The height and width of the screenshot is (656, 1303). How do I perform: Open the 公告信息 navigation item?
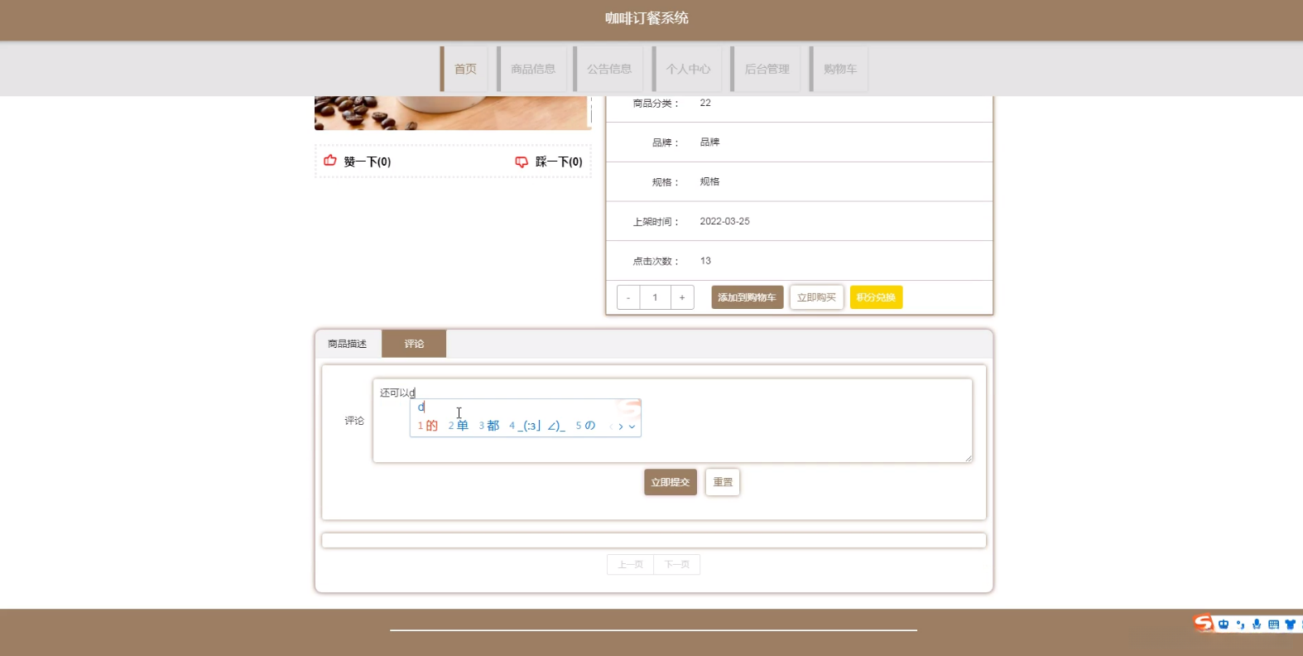coord(609,69)
